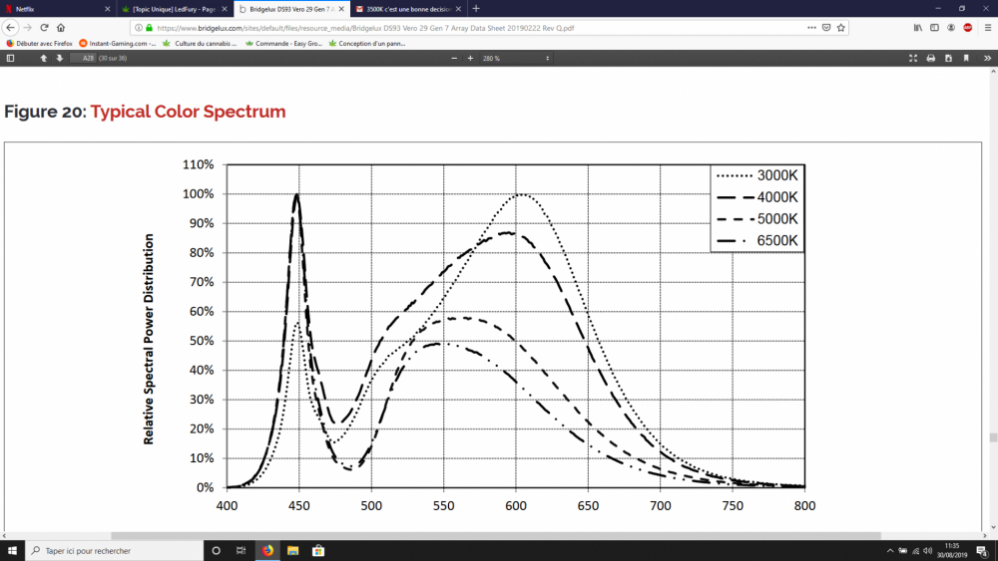Open the Firefox account menu
The height and width of the screenshot is (561, 998).
(951, 27)
